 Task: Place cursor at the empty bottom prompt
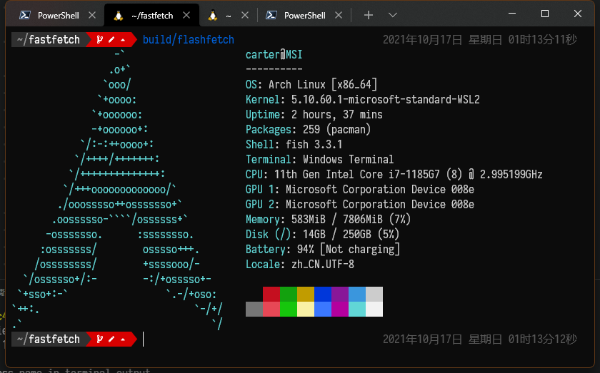(144, 339)
